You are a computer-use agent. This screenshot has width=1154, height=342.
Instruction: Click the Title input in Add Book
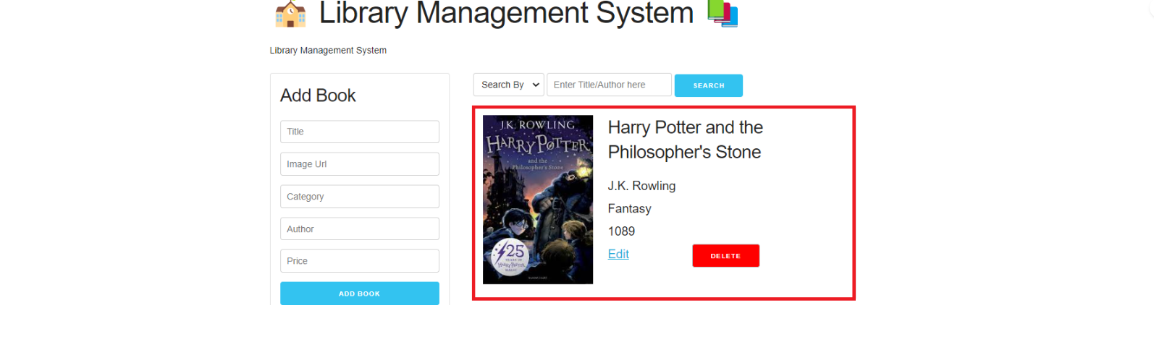click(x=359, y=132)
